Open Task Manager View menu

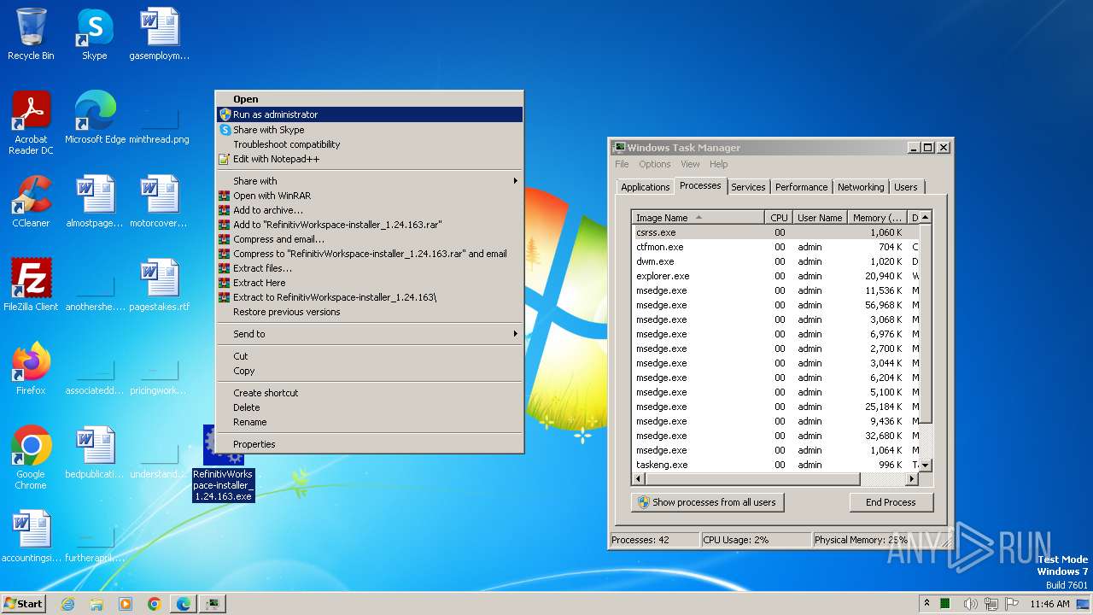click(690, 164)
